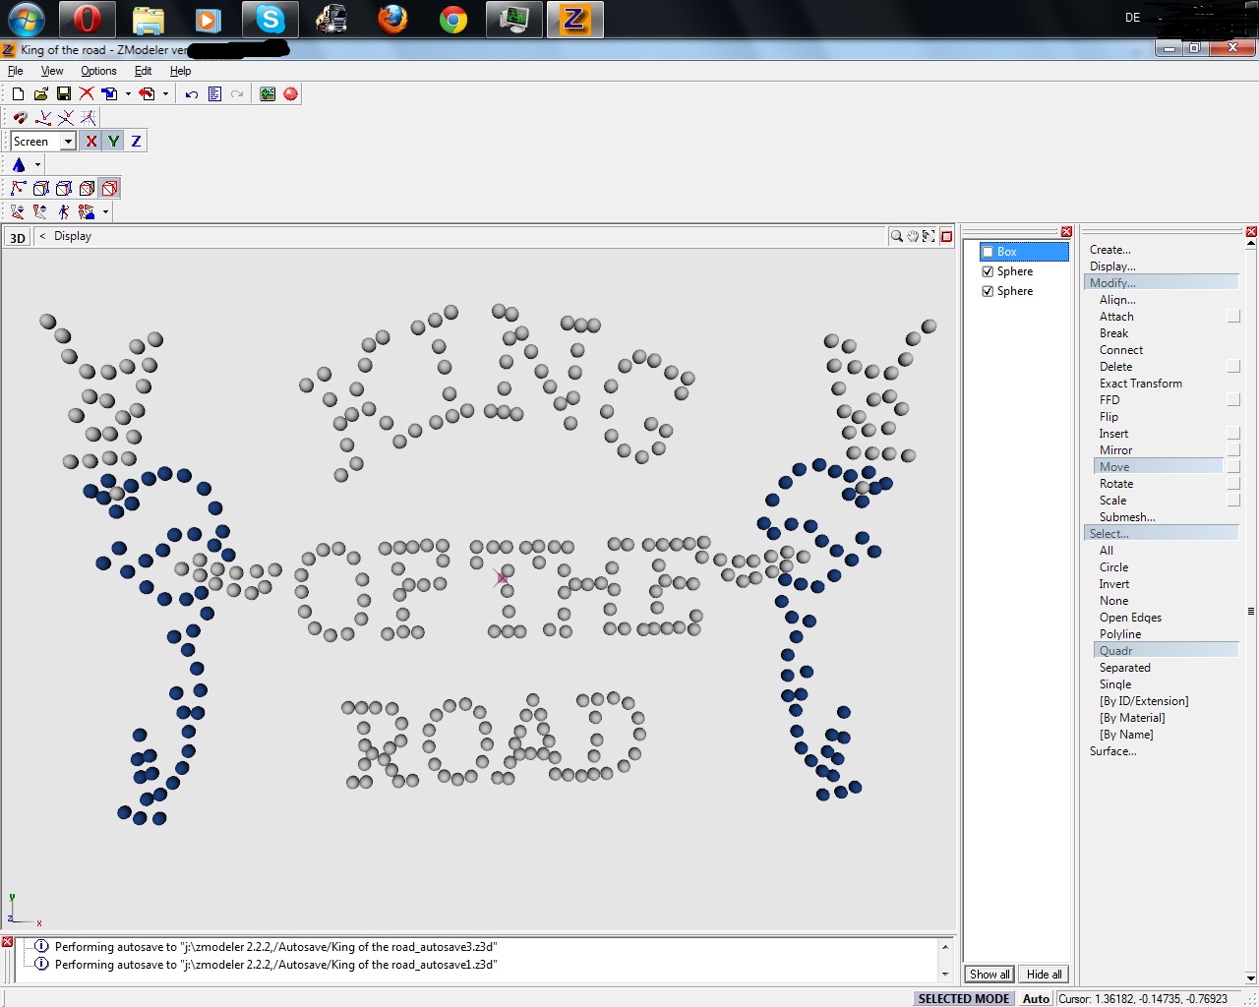This screenshot has width=1259, height=1007.
Task: Expand the blue cone pivot dropdown arrow
Action: click(x=37, y=165)
